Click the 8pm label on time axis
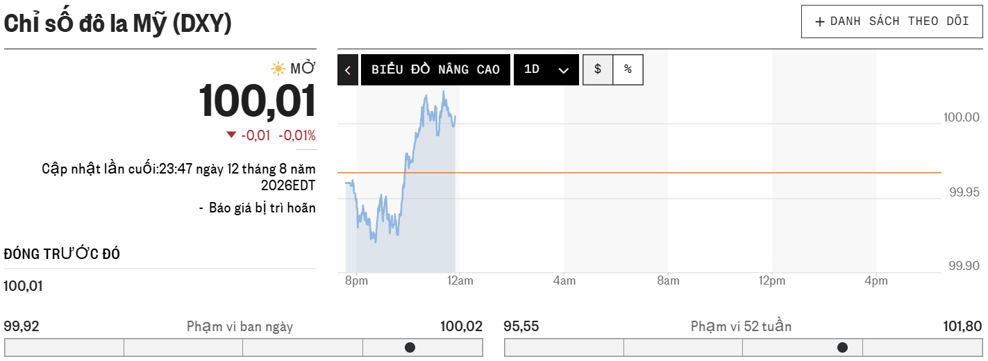 click(356, 281)
